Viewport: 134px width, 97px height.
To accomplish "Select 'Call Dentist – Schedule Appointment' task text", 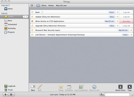I will 60,35.
